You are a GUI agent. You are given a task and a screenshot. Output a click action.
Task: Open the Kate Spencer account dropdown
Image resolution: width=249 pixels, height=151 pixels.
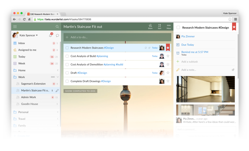tap(28, 35)
